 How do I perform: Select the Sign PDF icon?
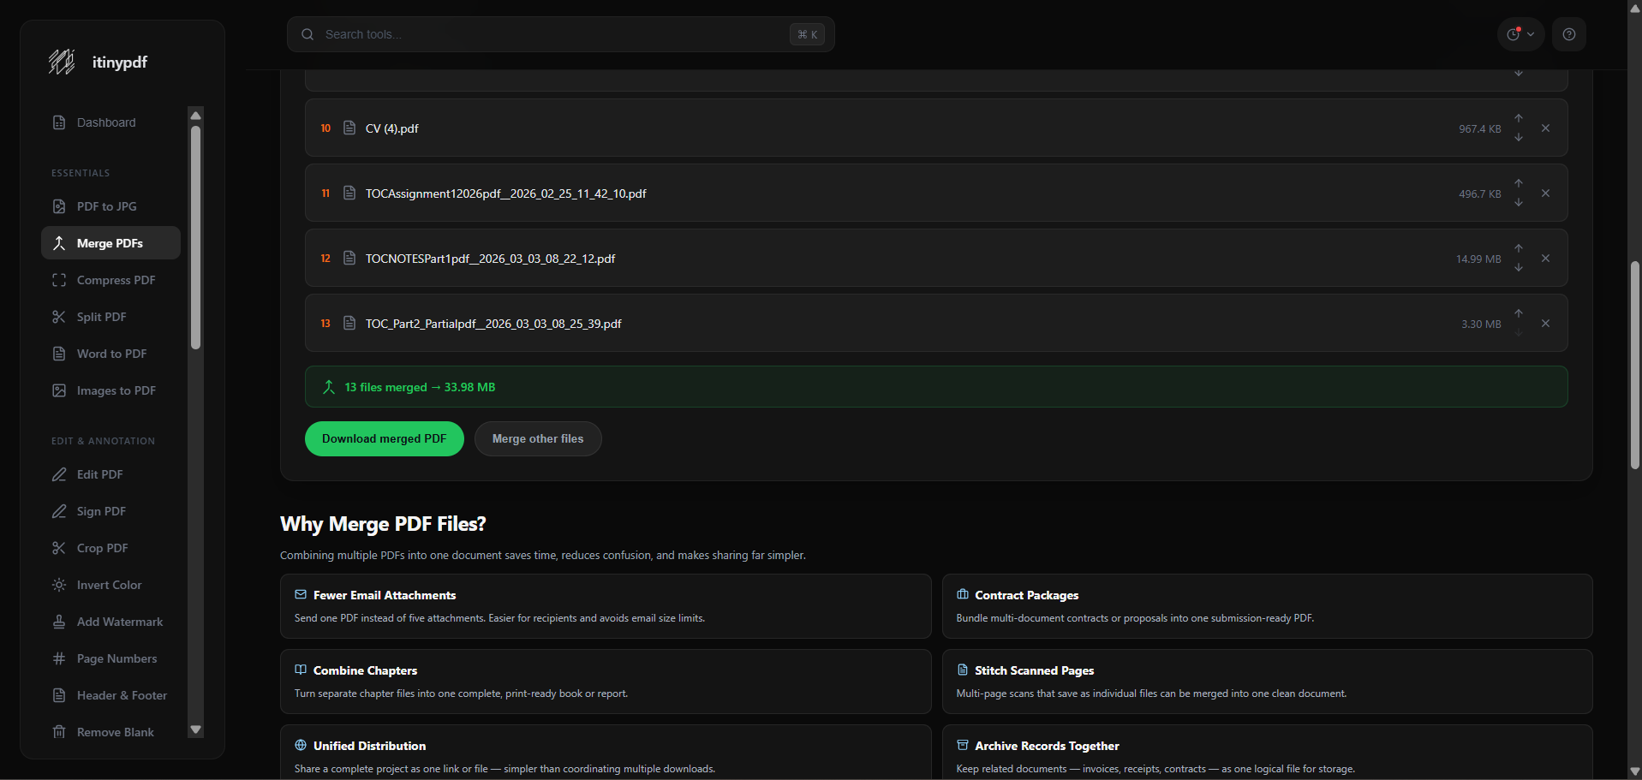[58, 511]
